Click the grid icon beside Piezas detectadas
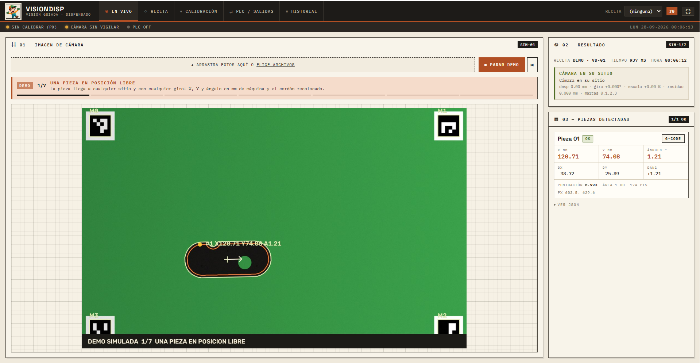Screen dimensions: 700x363 tap(556, 119)
